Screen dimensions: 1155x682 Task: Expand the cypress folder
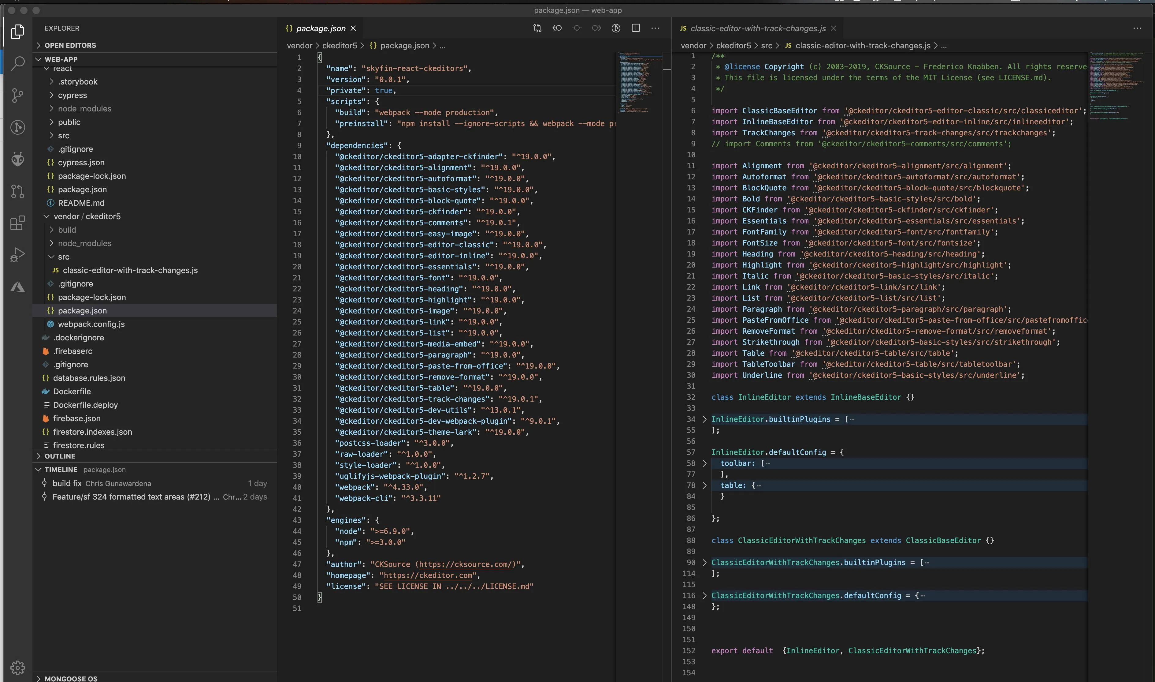[72, 95]
